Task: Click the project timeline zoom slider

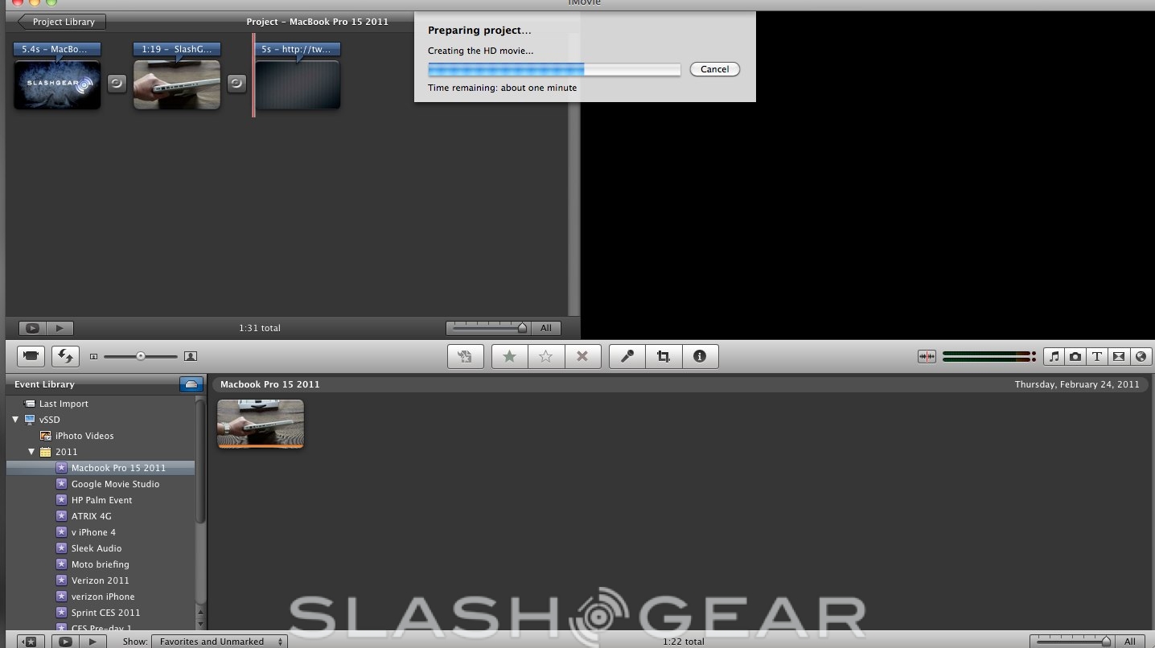Action: [490, 328]
